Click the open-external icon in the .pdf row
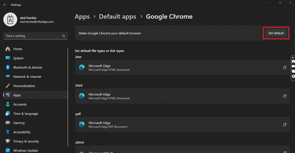295x153 pixels. [x=285, y=125]
